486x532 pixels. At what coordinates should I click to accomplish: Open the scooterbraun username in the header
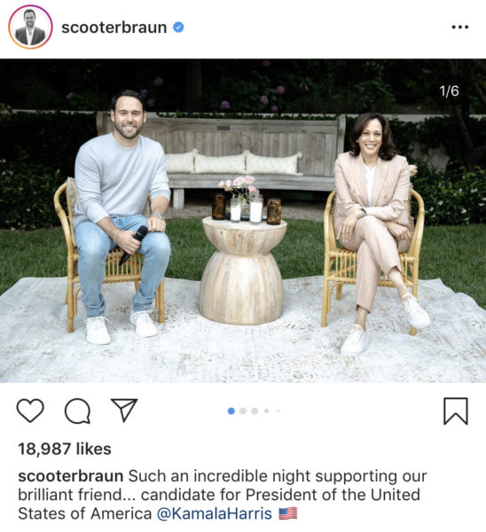tap(114, 27)
